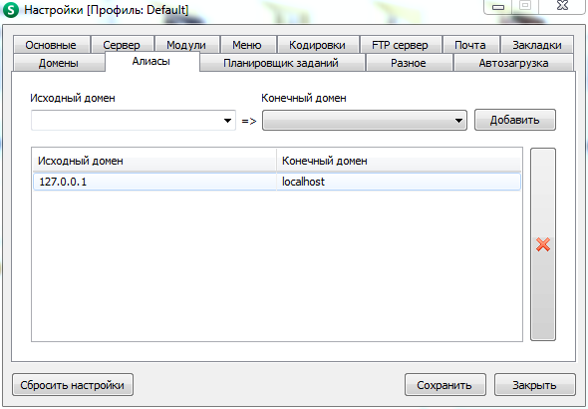Click the Закрыть button
This screenshot has width=588, height=409.
tap(535, 385)
